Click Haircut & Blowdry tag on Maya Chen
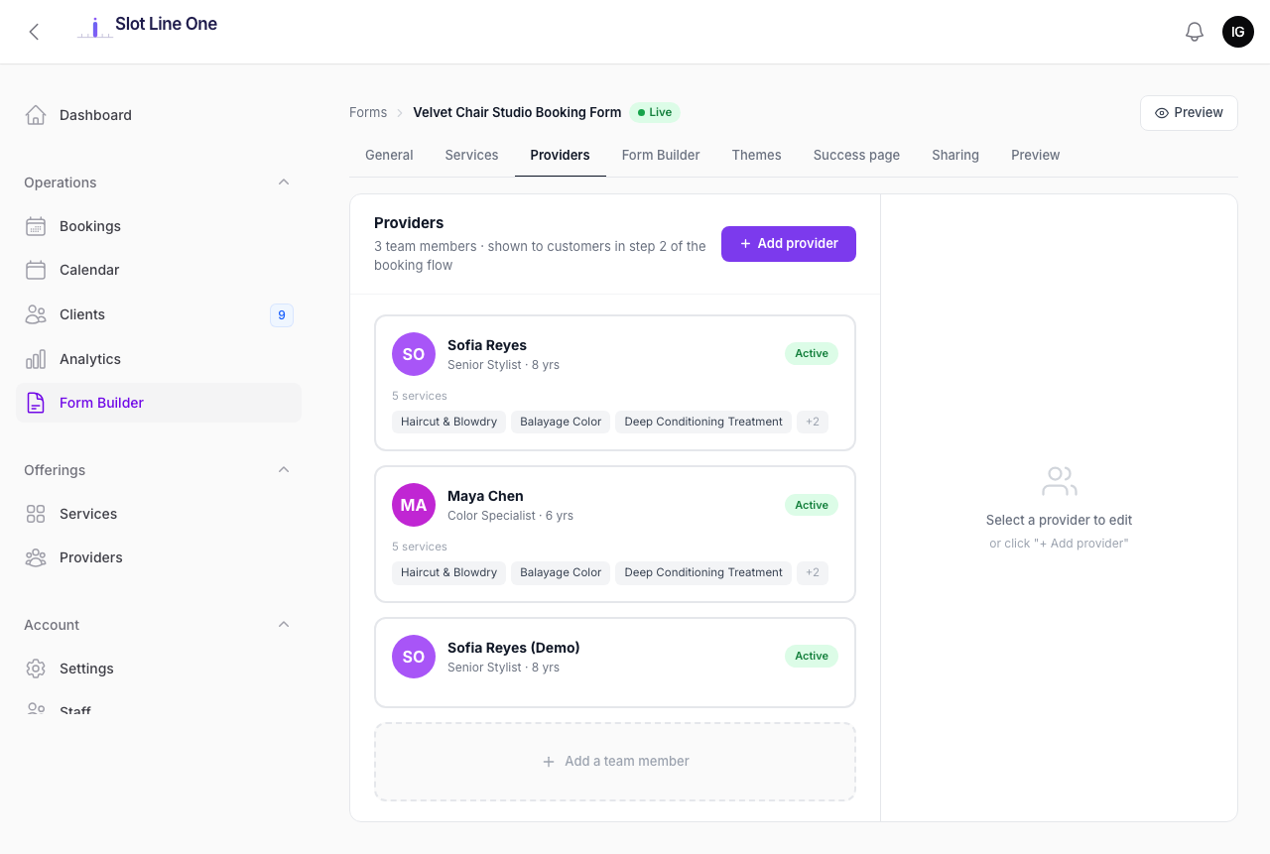Image resolution: width=1270 pixels, height=854 pixels. pos(448,572)
